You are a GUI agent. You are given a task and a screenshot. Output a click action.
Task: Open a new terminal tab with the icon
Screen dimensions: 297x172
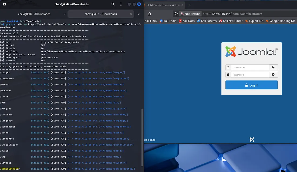[5, 4]
